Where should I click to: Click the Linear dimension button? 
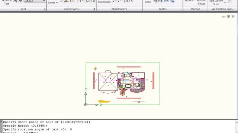[x=52, y=3]
